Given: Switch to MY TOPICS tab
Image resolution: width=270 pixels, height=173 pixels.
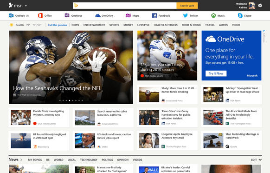Looking at the screenshot, I should [x=35, y=160].
